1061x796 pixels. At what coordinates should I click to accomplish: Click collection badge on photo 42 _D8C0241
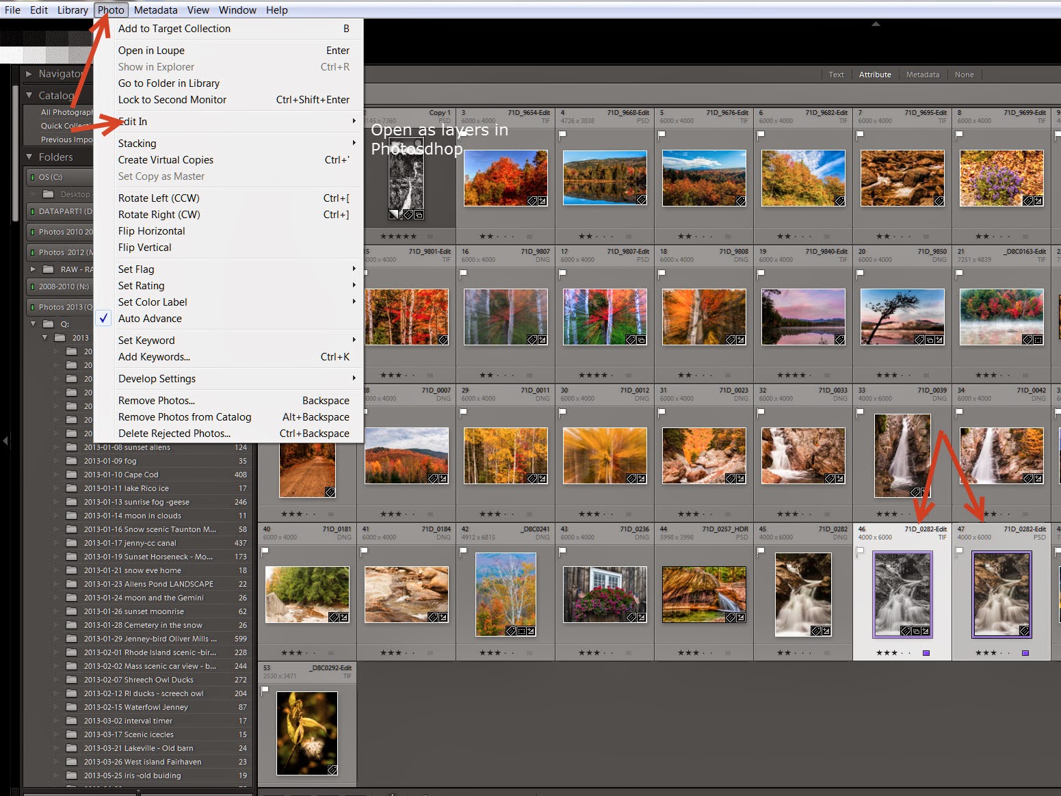(x=521, y=631)
